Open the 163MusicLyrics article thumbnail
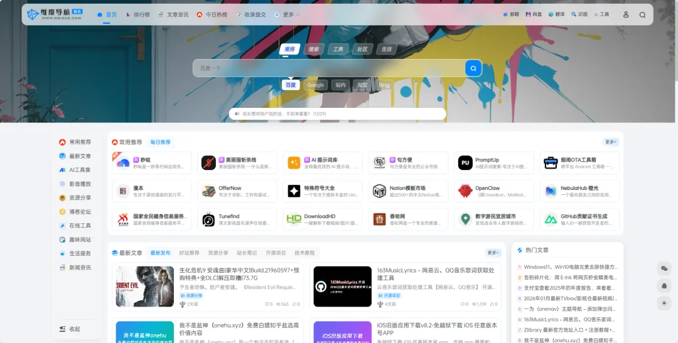678x343 pixels. pyautogui.click(x=343, y=287)
